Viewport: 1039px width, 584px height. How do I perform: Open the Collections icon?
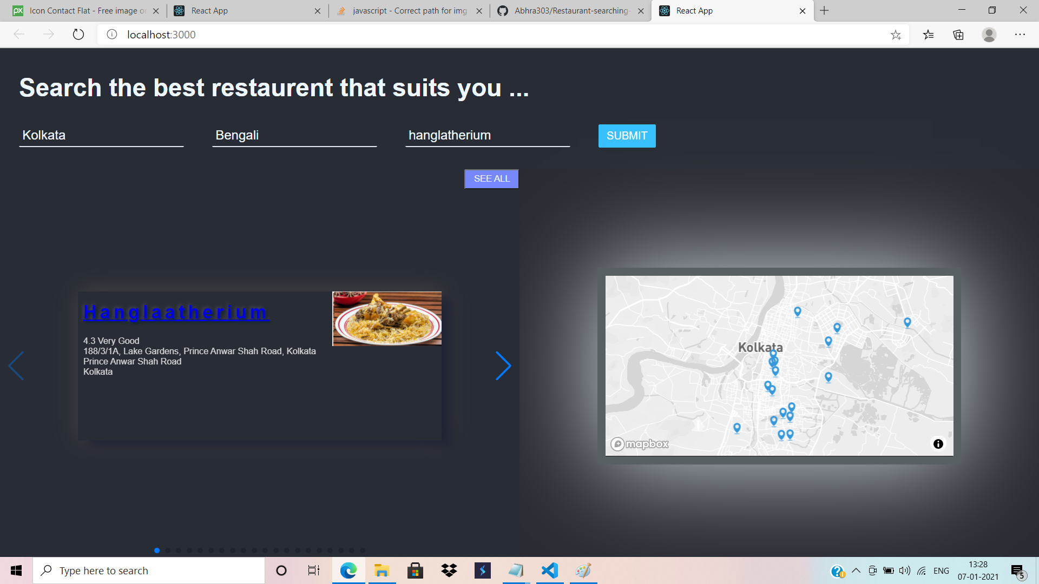(x=958, y=35)
